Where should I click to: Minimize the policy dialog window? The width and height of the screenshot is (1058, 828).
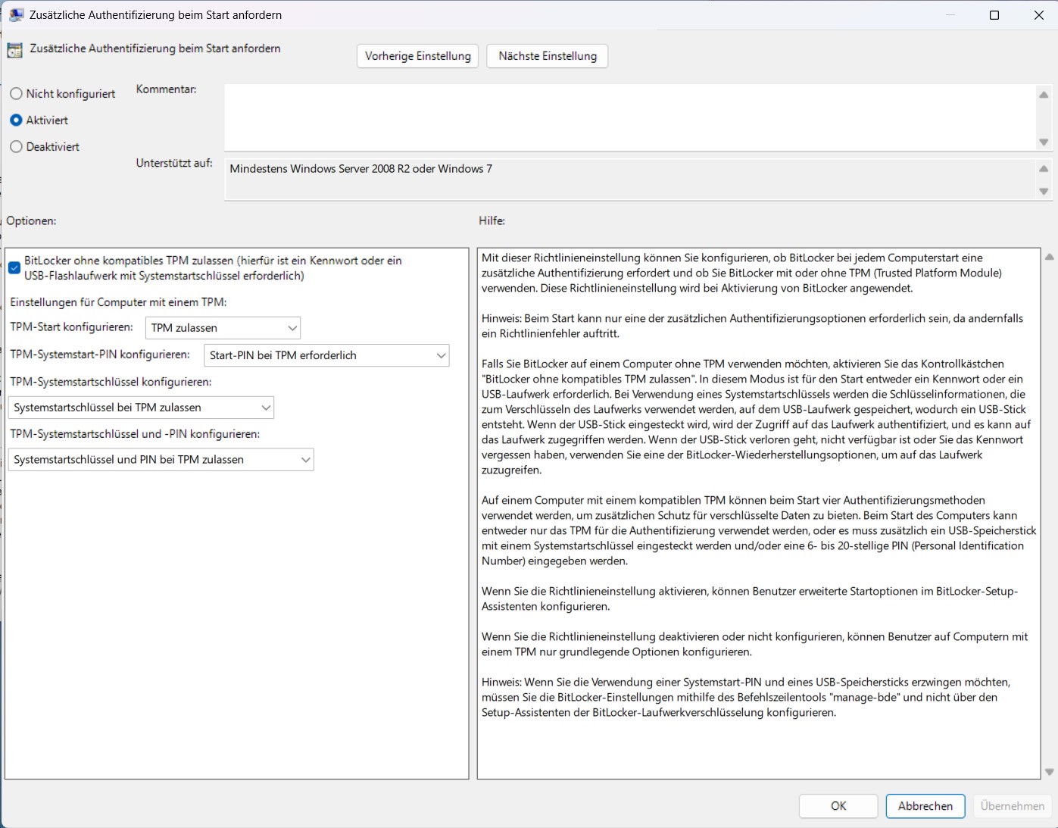950,15
